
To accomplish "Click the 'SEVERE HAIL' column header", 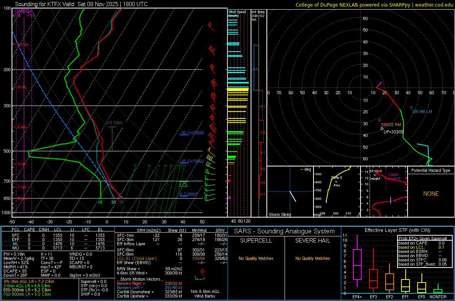I will [x=312, y=241].
